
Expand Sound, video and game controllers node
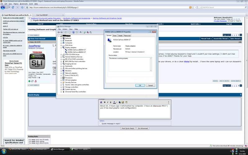pos(61,85)
